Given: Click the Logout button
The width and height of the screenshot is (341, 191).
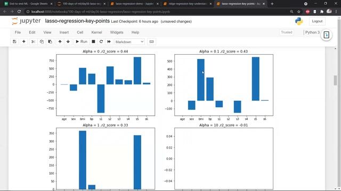Looking at the screenshot, I should tap(317, 21).
